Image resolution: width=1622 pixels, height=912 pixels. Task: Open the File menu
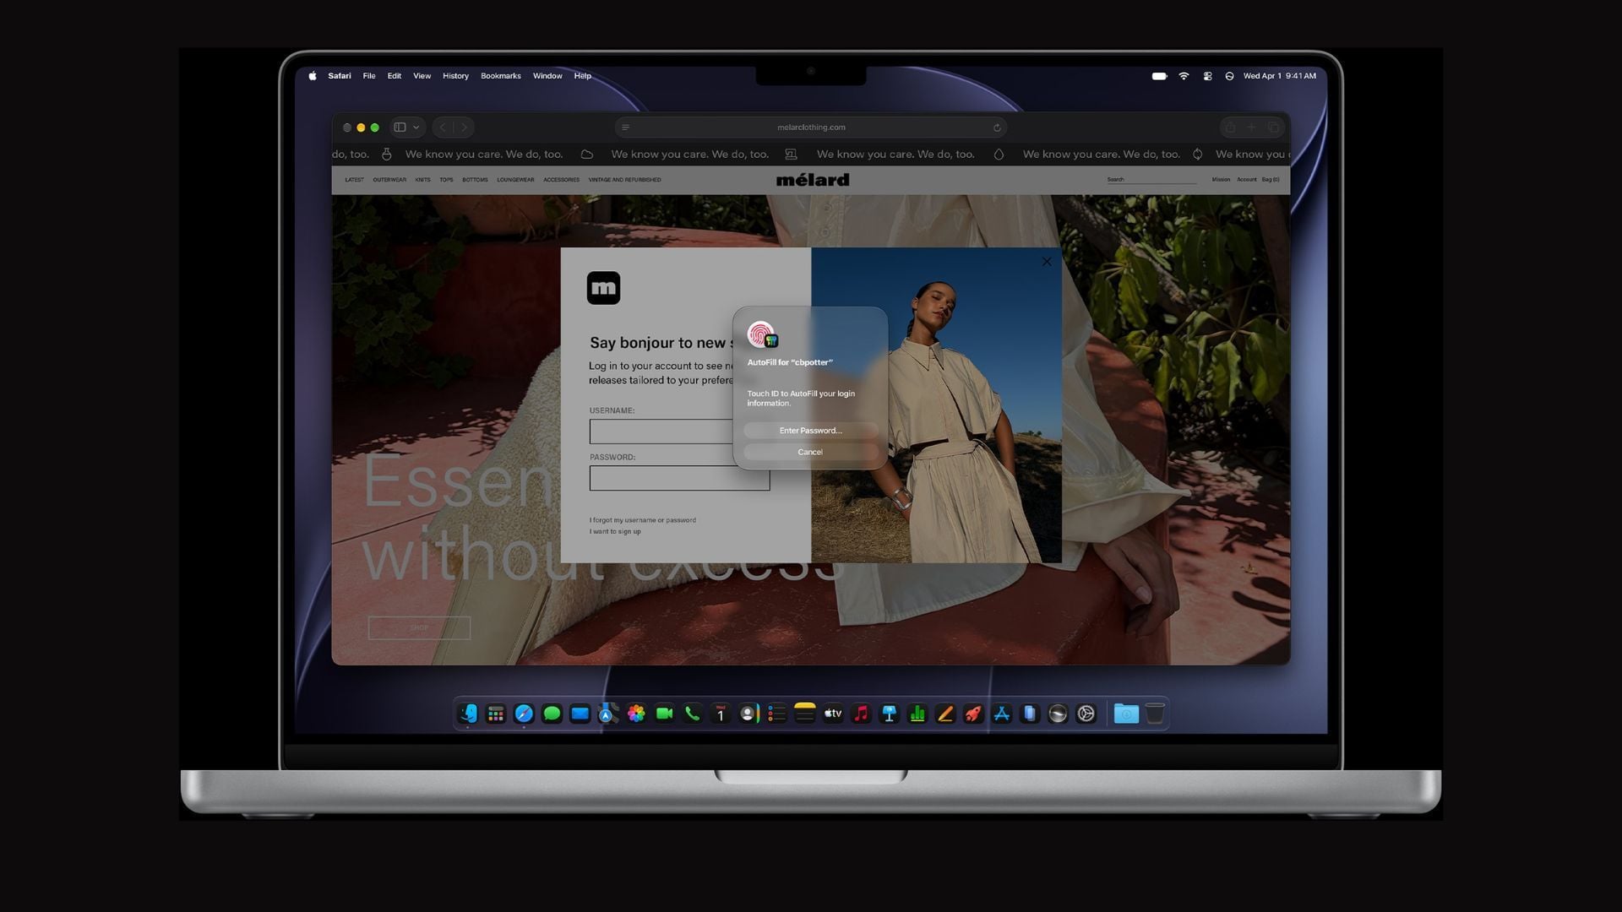(x=369, y=76)
